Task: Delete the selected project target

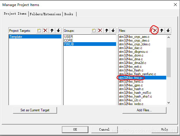Action: pyautogui.click(x=46, y=30)
